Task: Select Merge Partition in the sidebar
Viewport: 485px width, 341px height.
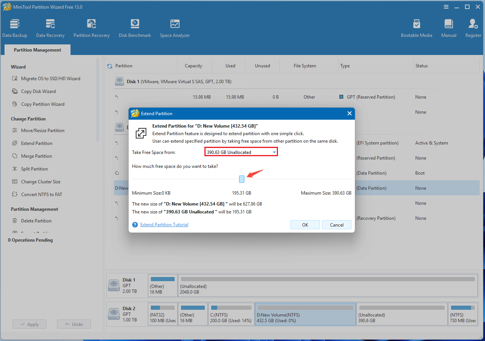Action: [36, 156]
